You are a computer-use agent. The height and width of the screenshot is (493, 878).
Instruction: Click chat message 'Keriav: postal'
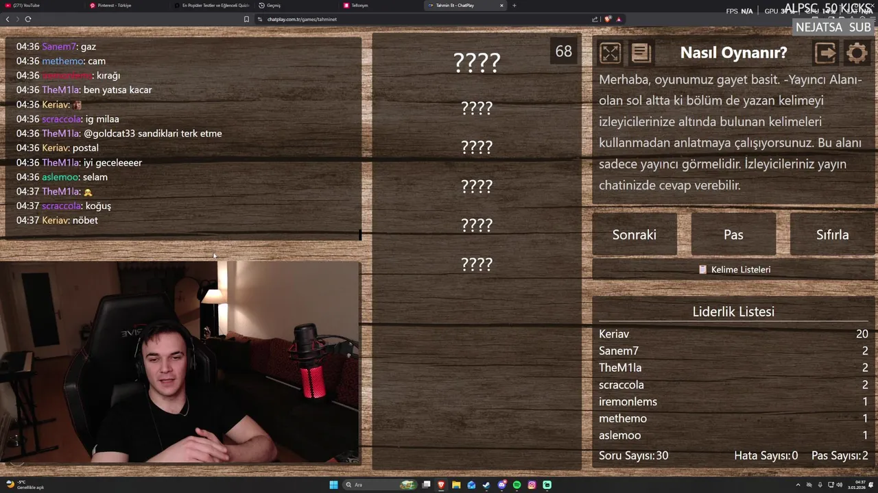[x=58, y=148]
